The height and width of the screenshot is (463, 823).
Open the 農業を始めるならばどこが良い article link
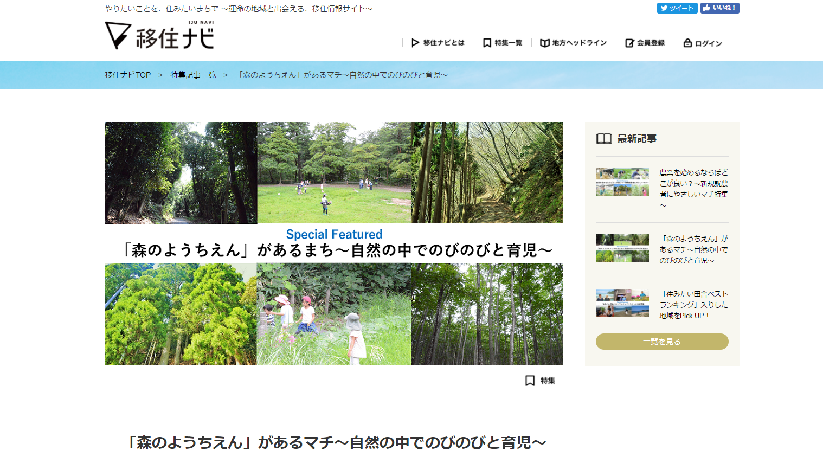pos(693,183)
